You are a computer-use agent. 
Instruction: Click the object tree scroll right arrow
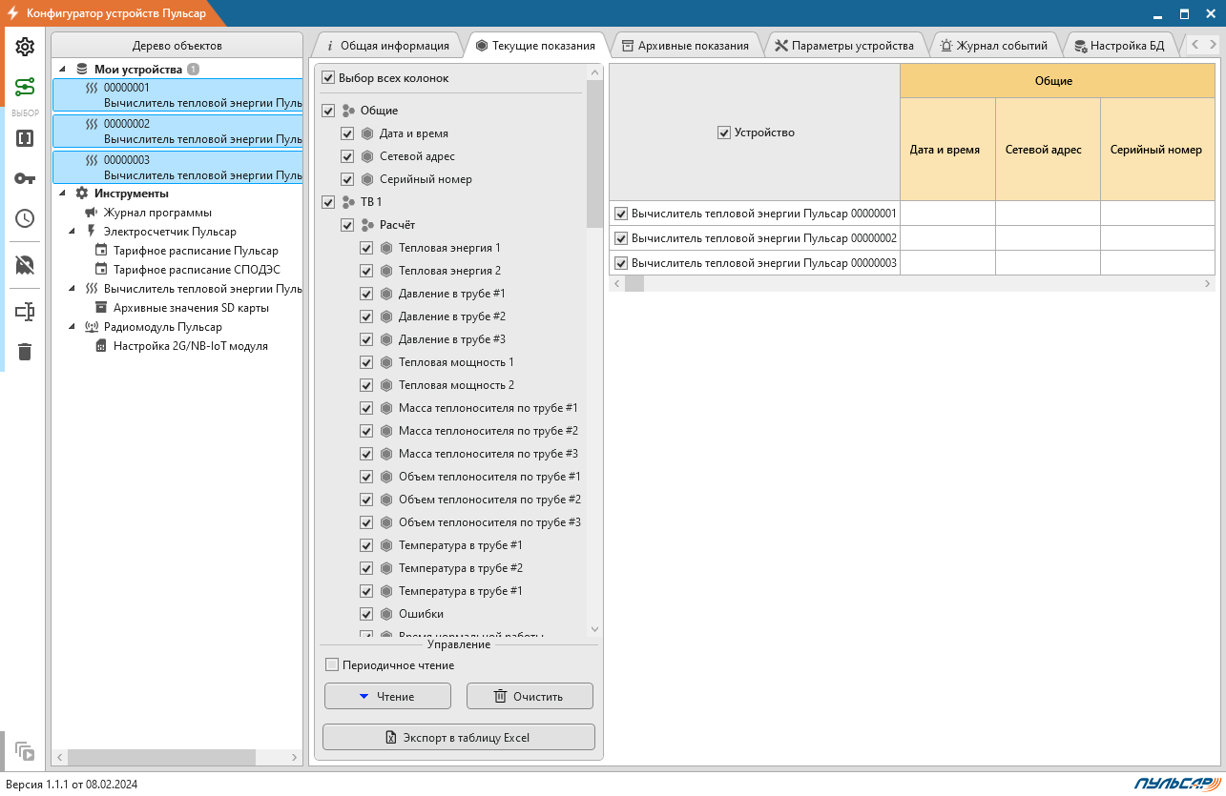click(296, 757)
